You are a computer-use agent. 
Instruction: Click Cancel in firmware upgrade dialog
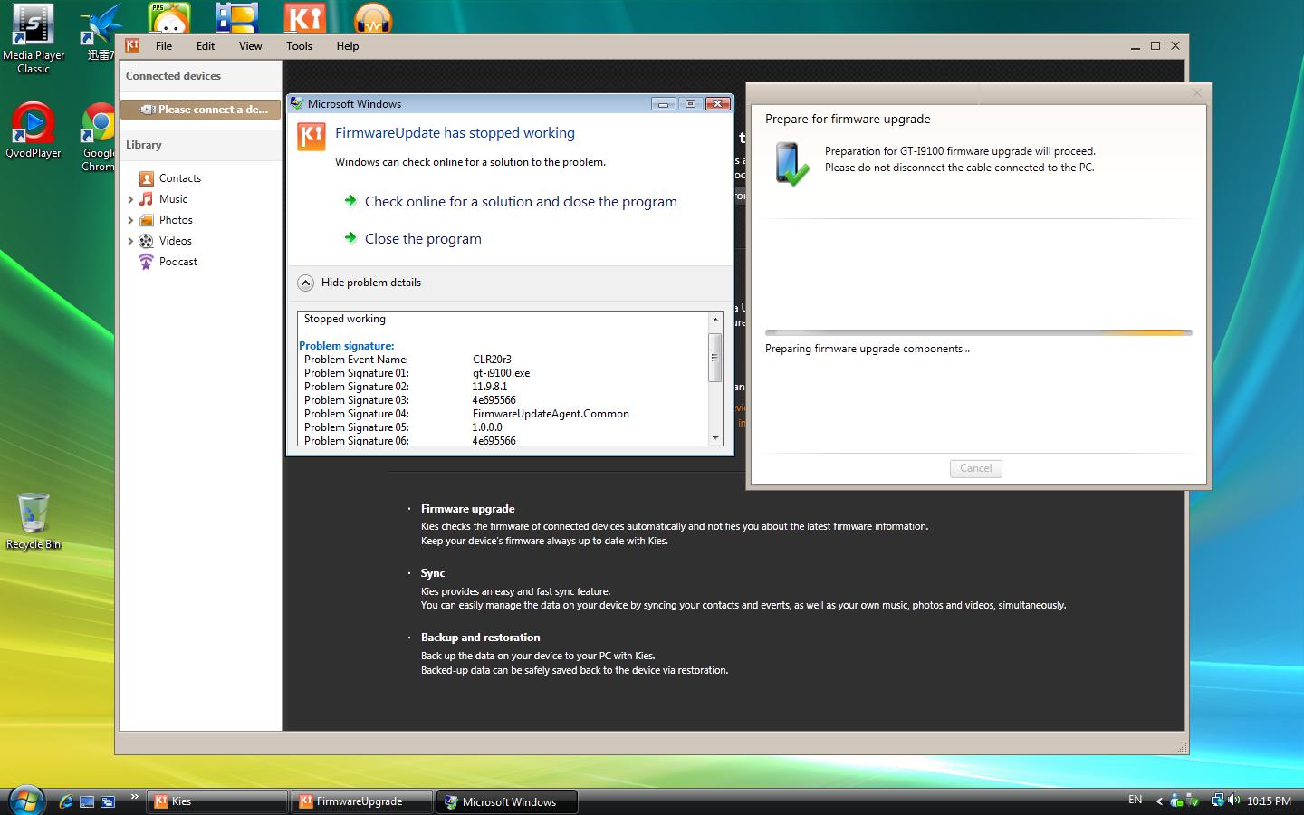(975, 468)
